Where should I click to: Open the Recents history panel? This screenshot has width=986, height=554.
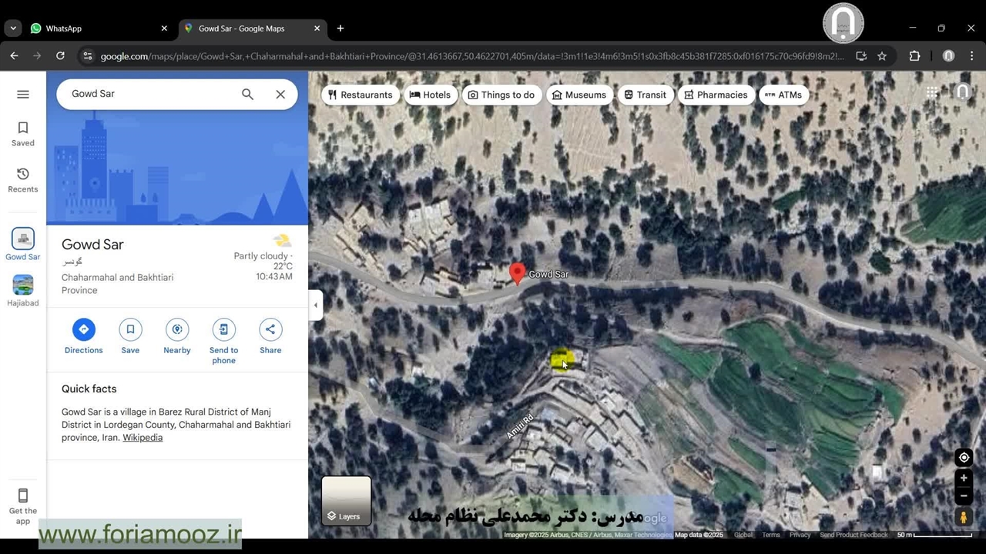(x=23, y=179)
